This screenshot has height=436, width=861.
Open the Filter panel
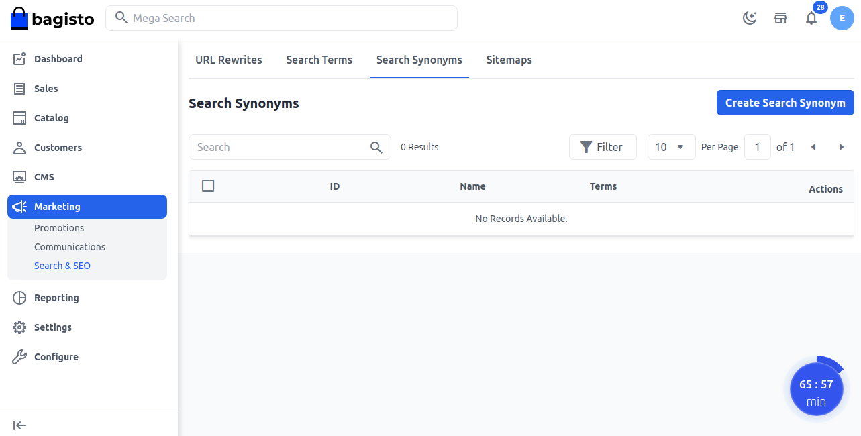(x=602, y=146)
